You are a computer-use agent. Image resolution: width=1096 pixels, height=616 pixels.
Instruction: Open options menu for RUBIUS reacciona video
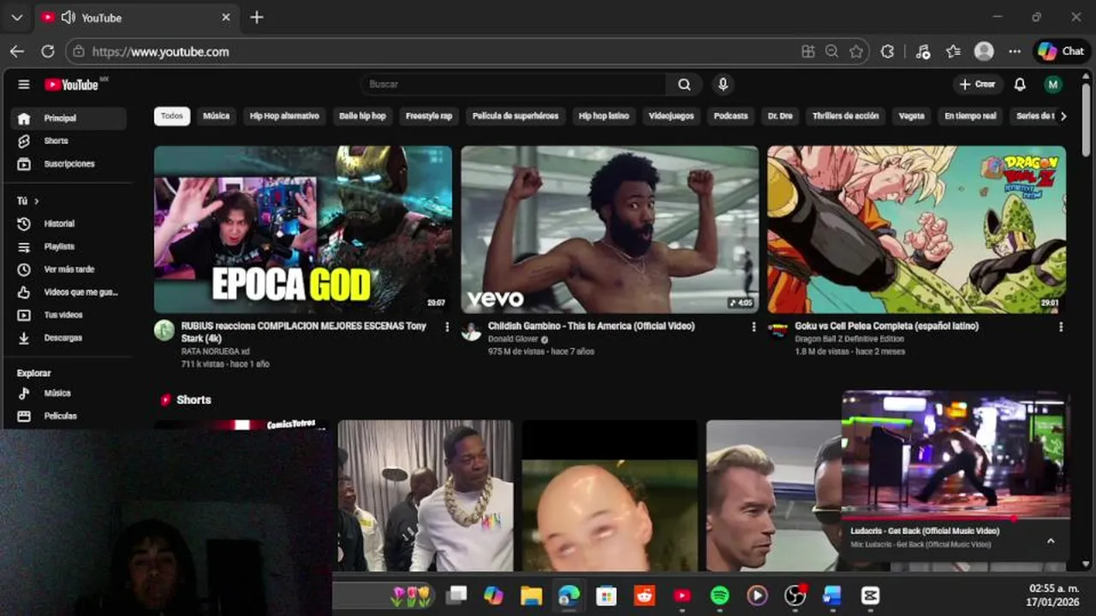tap(447, 327)
